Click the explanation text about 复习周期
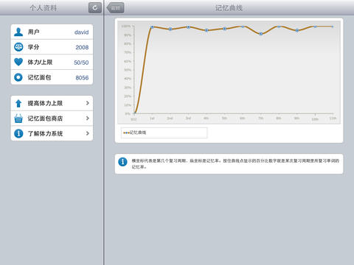 point(235,163)
